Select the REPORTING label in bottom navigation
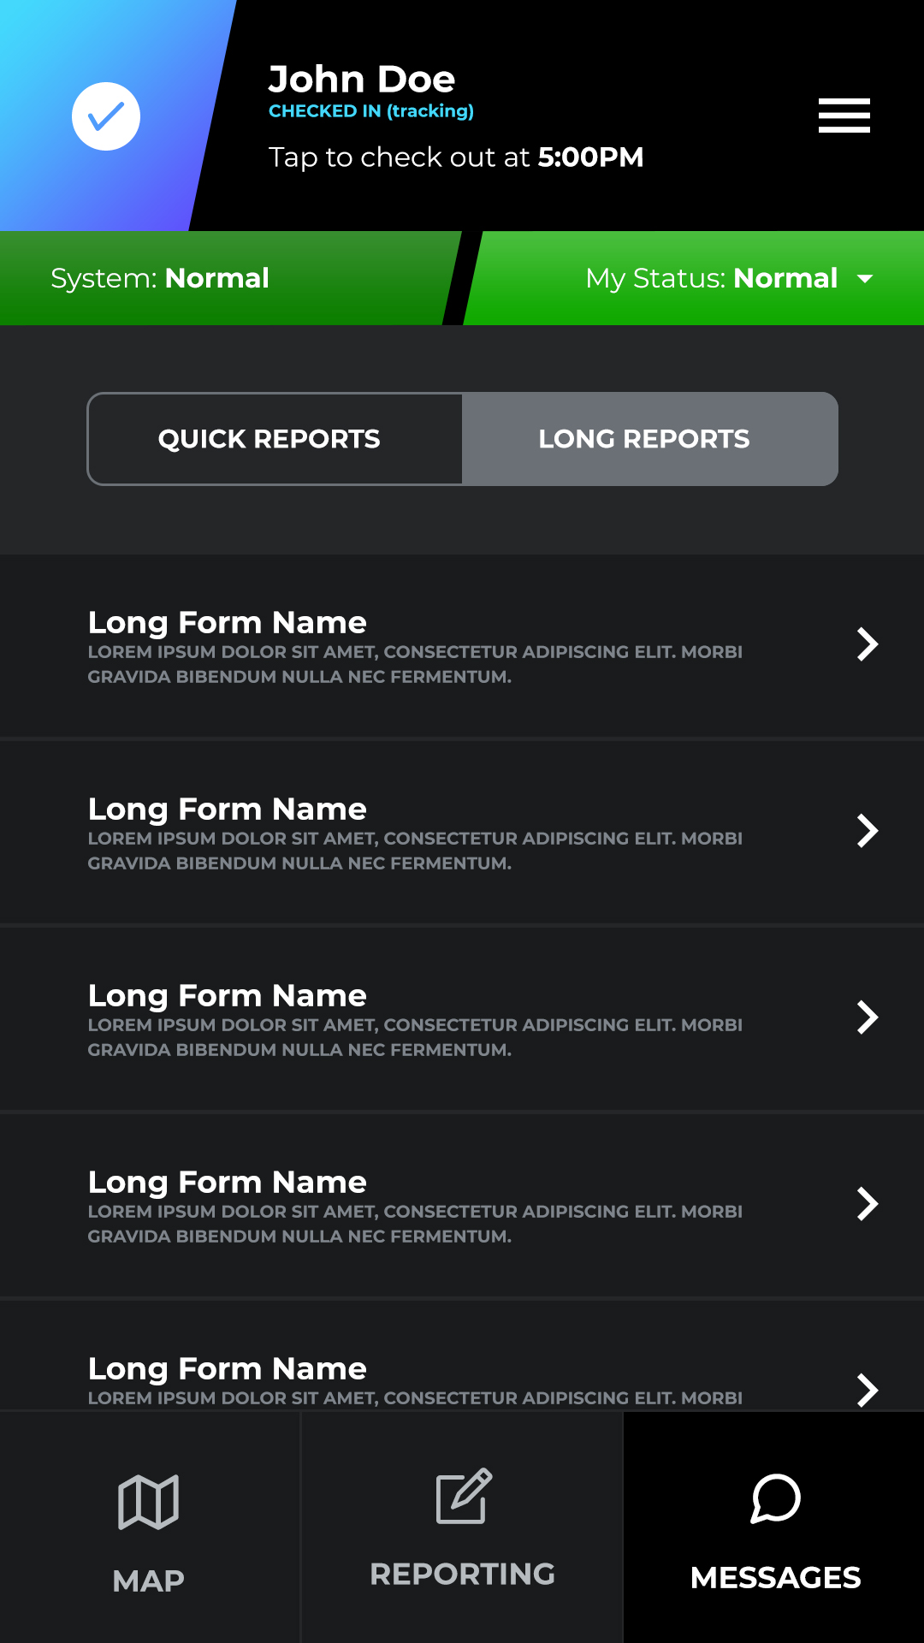 tap(463, 1574)
